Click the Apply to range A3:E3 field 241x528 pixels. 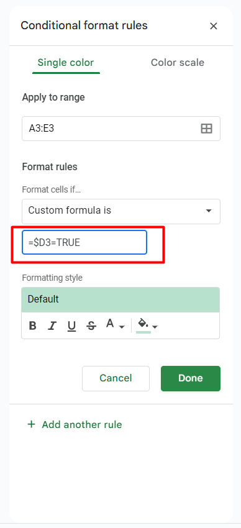point(121,129)
